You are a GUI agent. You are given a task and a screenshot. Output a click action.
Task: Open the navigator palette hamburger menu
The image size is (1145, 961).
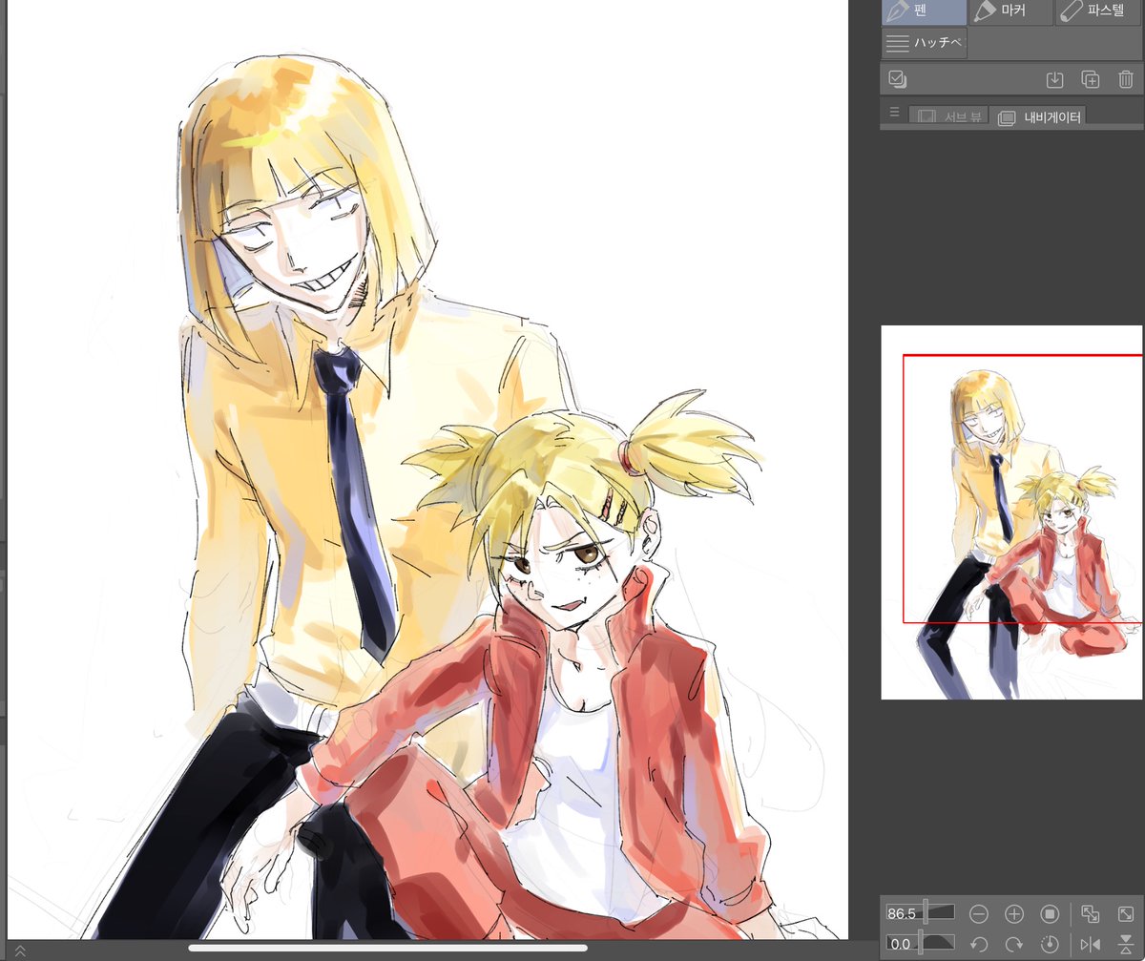point(894,113)
